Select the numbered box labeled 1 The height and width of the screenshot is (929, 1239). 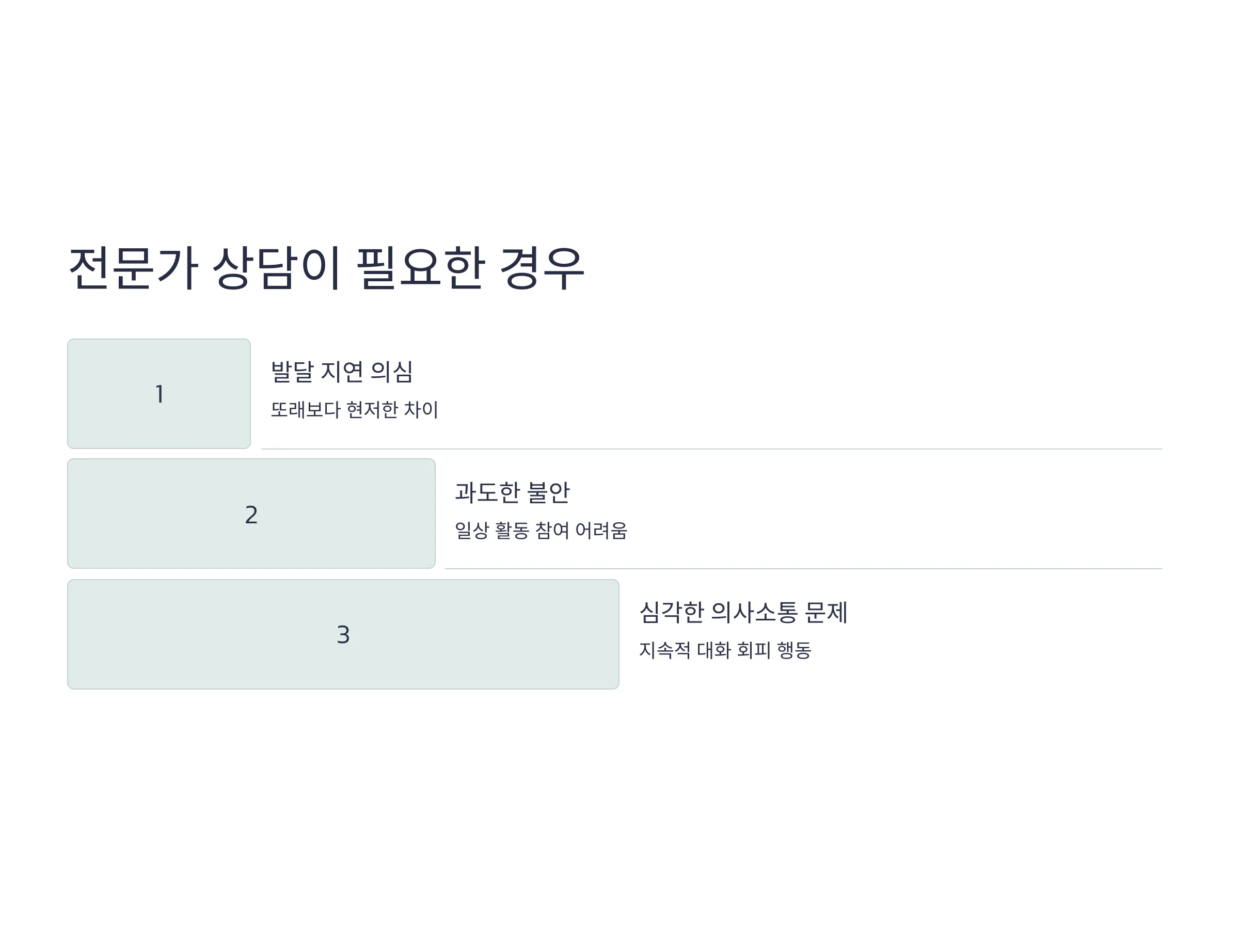click(x=159, y=394)
